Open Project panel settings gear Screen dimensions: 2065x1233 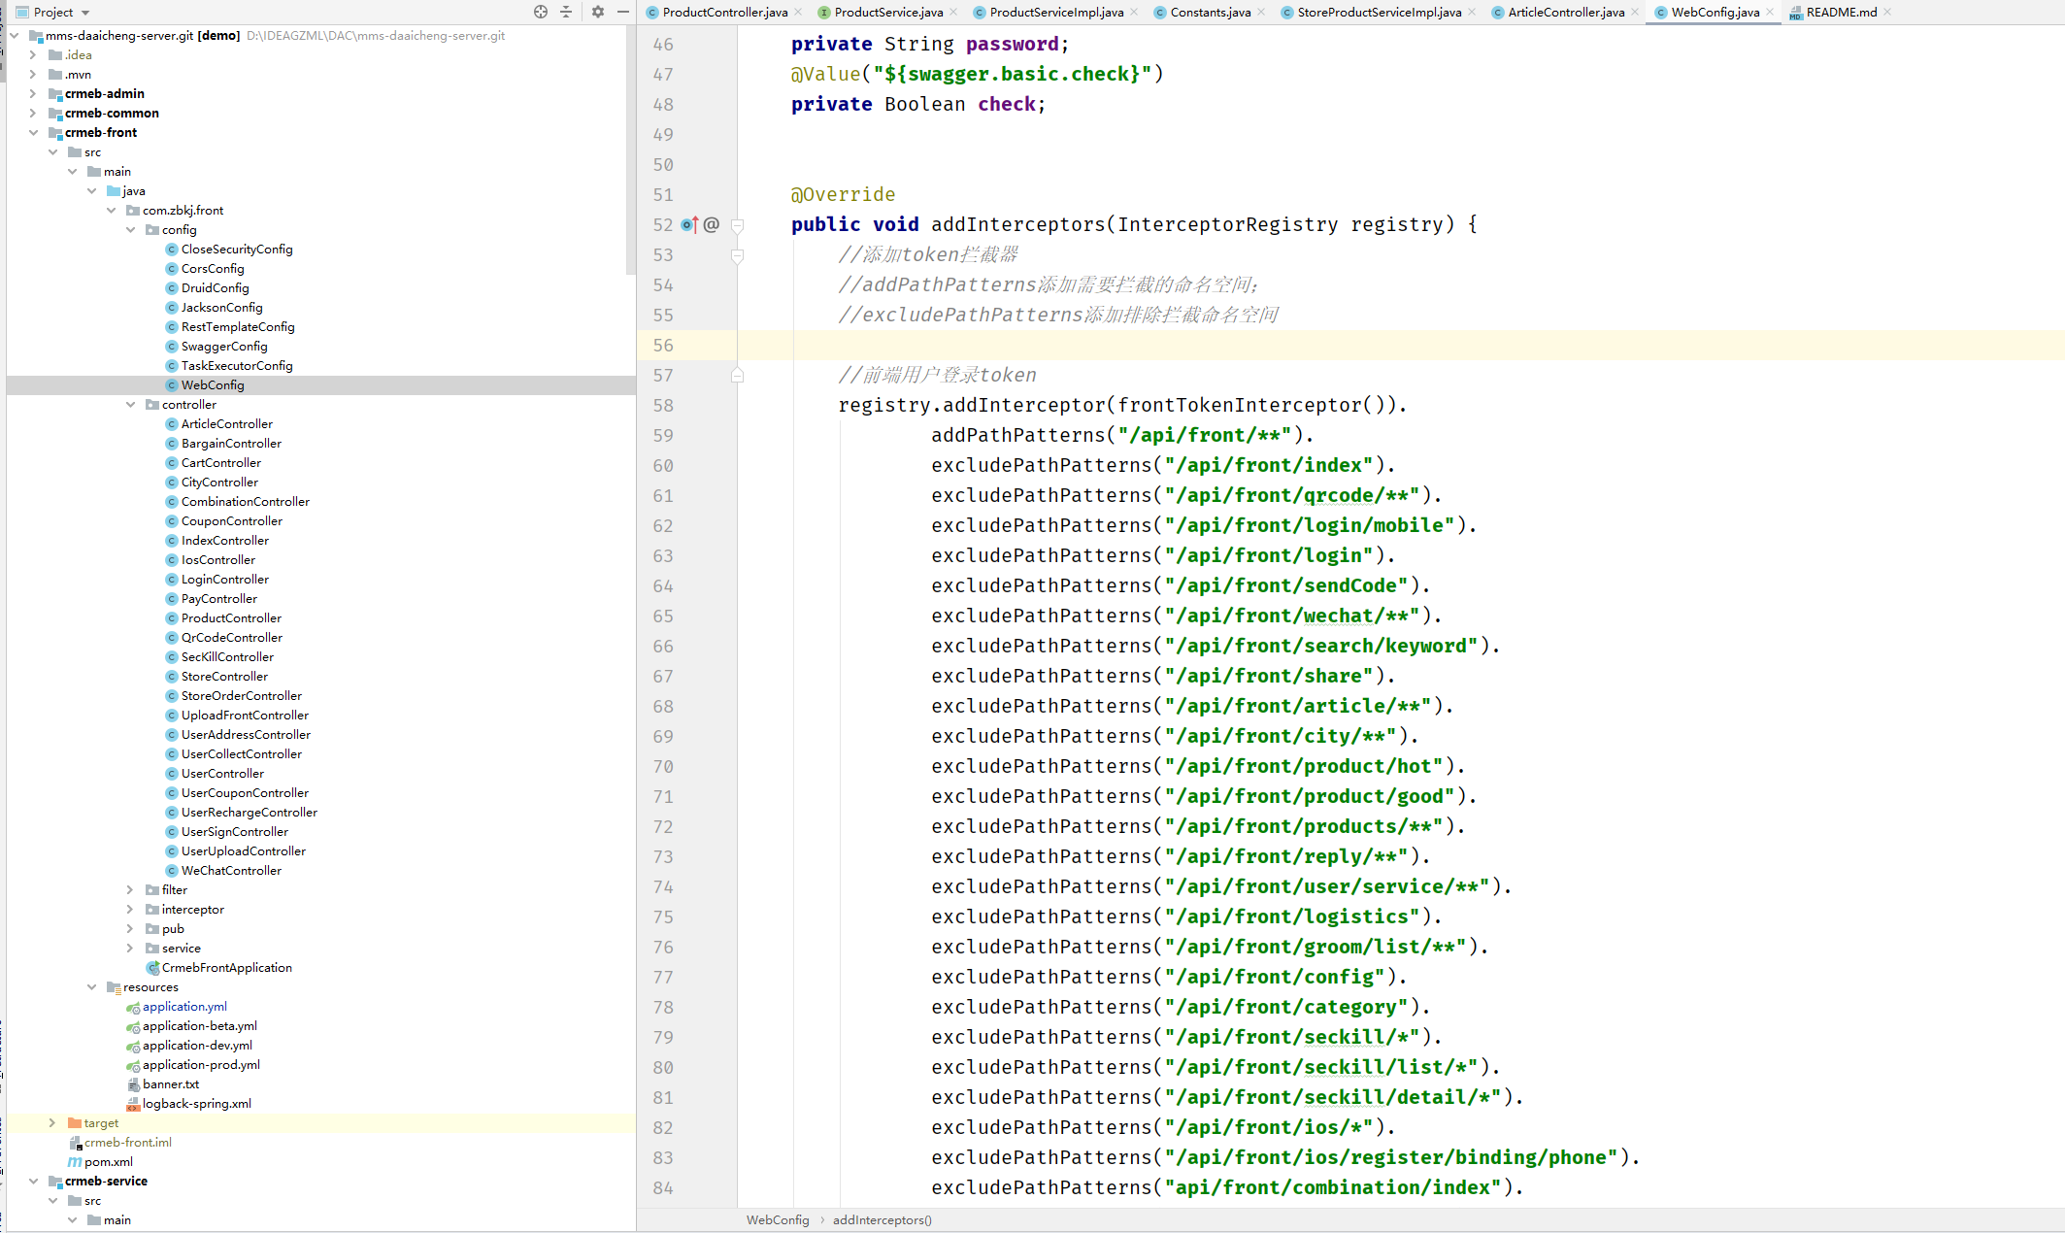coord(598,12)
